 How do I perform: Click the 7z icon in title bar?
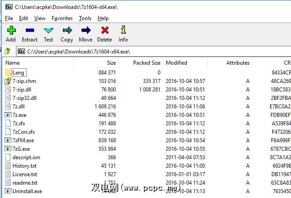pos(9,7)
